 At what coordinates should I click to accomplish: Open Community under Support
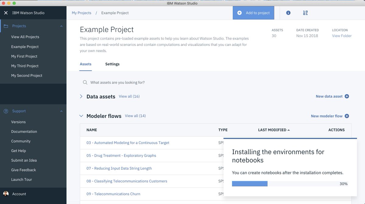pos(21,141)
